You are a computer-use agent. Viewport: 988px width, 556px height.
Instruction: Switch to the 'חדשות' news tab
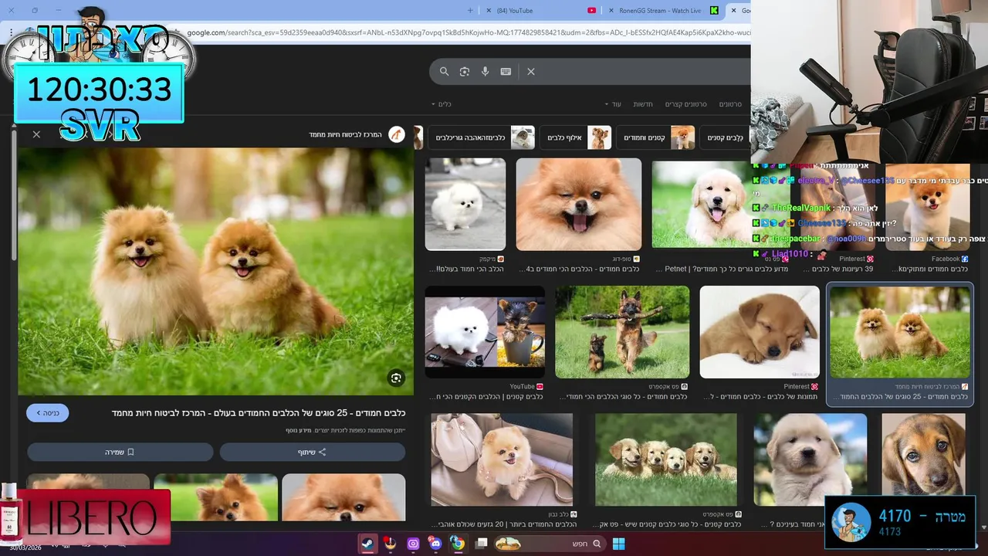click(643, 104)
